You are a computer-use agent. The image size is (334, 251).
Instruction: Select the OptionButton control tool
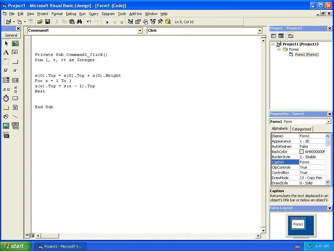(x=15, y=71)
